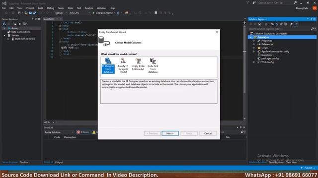
Task: Open the View menu
Action: coord(20,8)
